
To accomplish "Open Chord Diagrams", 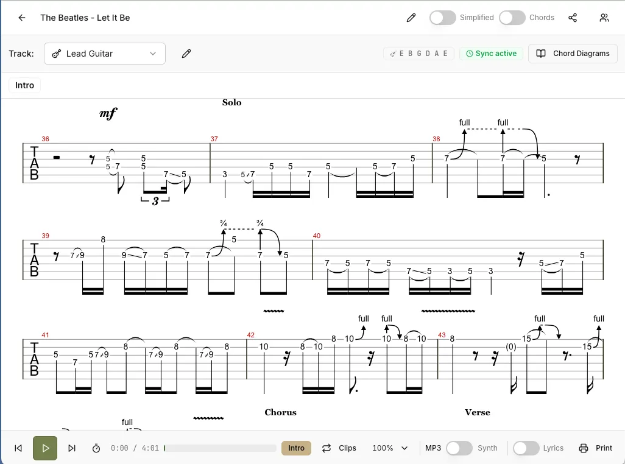I will 573,54.
